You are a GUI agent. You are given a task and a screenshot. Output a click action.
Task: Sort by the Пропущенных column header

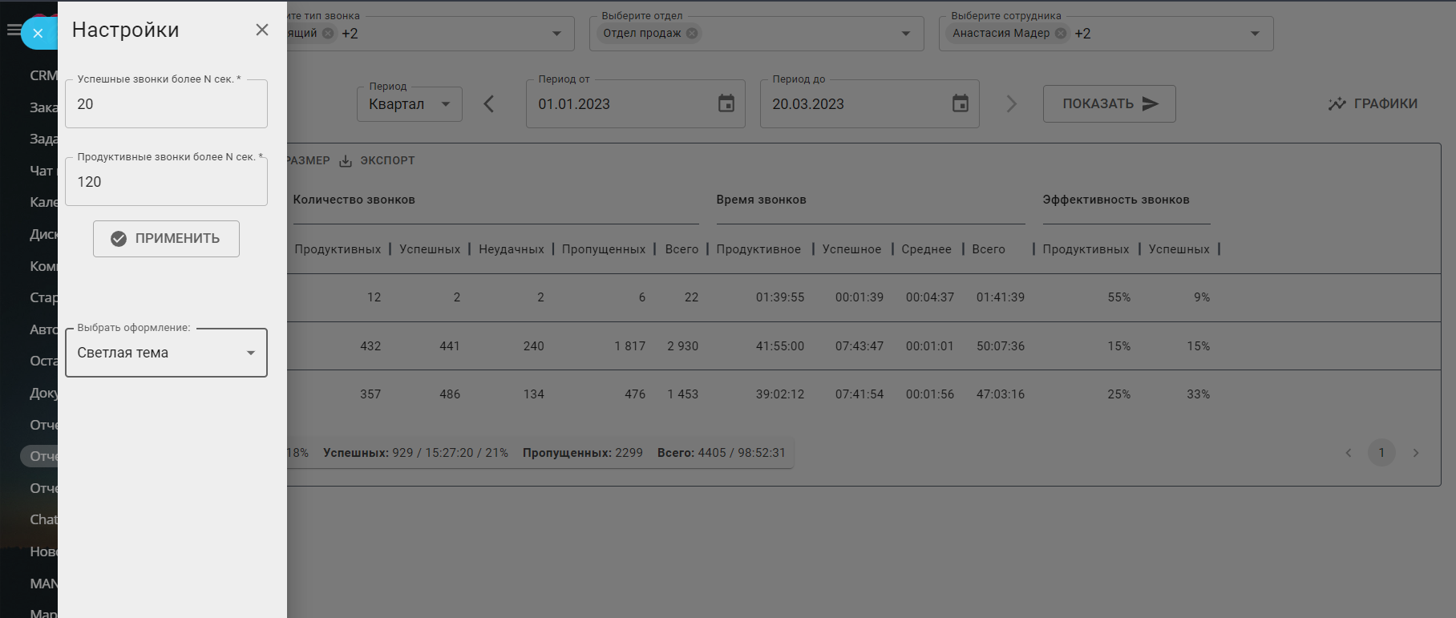pyautogui.click(x=603, y=249)
